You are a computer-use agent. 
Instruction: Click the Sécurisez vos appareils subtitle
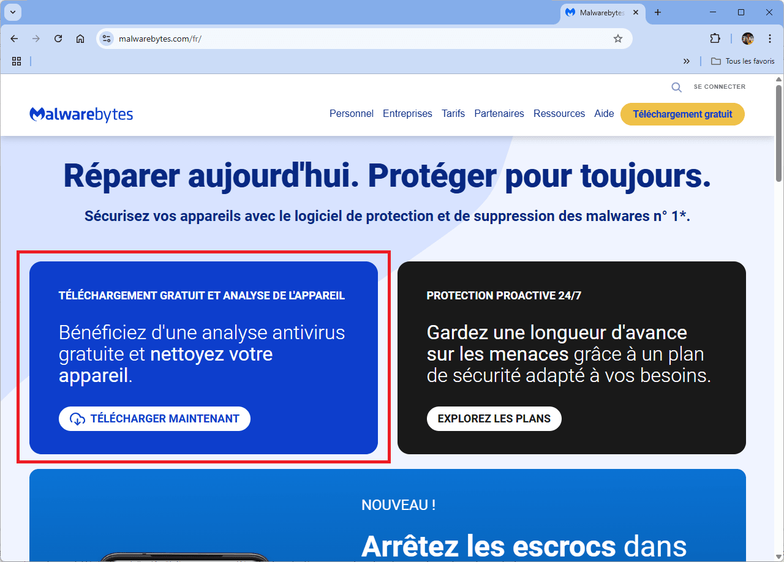click(x=387, y=216)
